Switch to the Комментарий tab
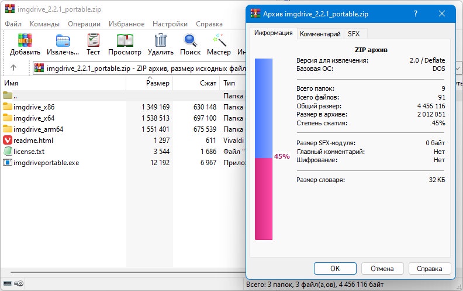463x291 pixels. coord(320,34)
